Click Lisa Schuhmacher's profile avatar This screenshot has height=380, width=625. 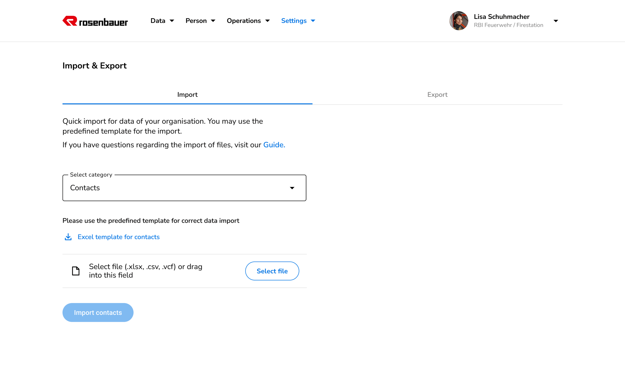coord(458,21)
